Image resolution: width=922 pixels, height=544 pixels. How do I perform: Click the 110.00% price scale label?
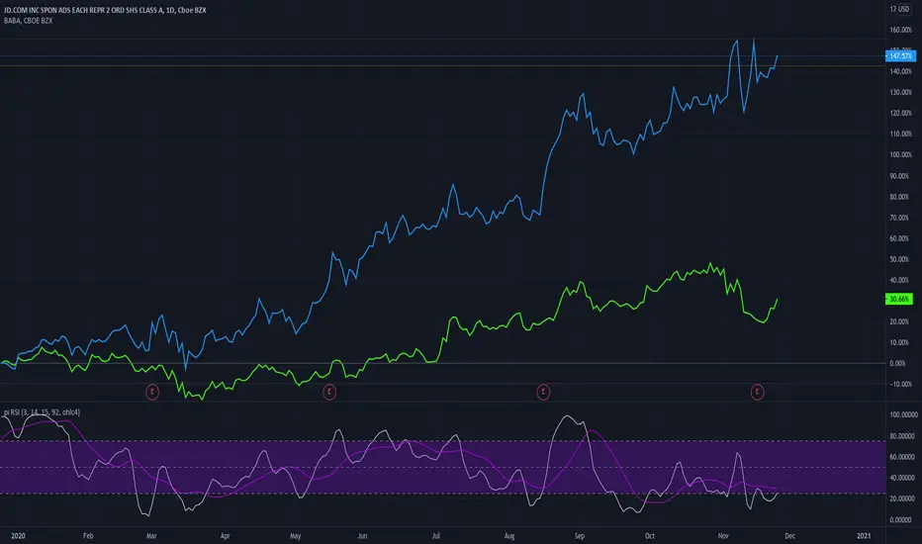pyautogui.click(x=901, y=135)
